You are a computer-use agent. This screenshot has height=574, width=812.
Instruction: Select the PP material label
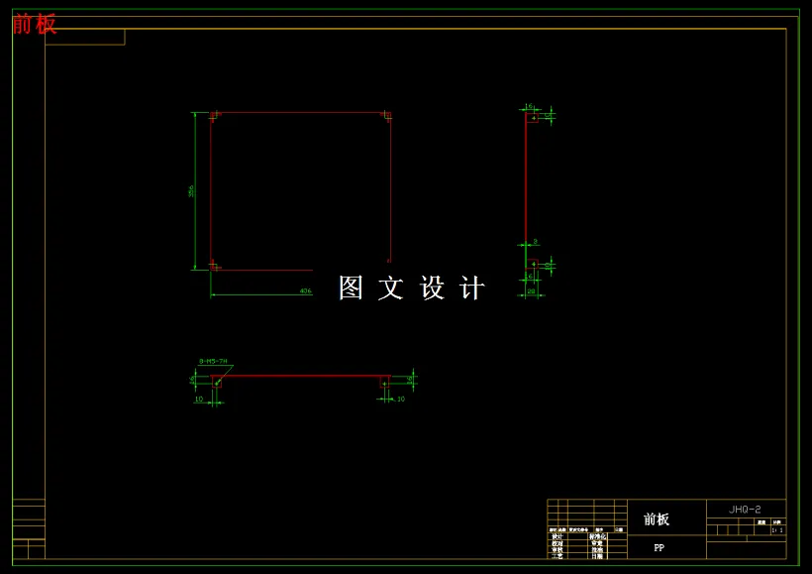659,547
